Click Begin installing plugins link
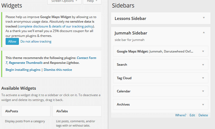Viewport: 215px width, 129px height. [23, 70]
